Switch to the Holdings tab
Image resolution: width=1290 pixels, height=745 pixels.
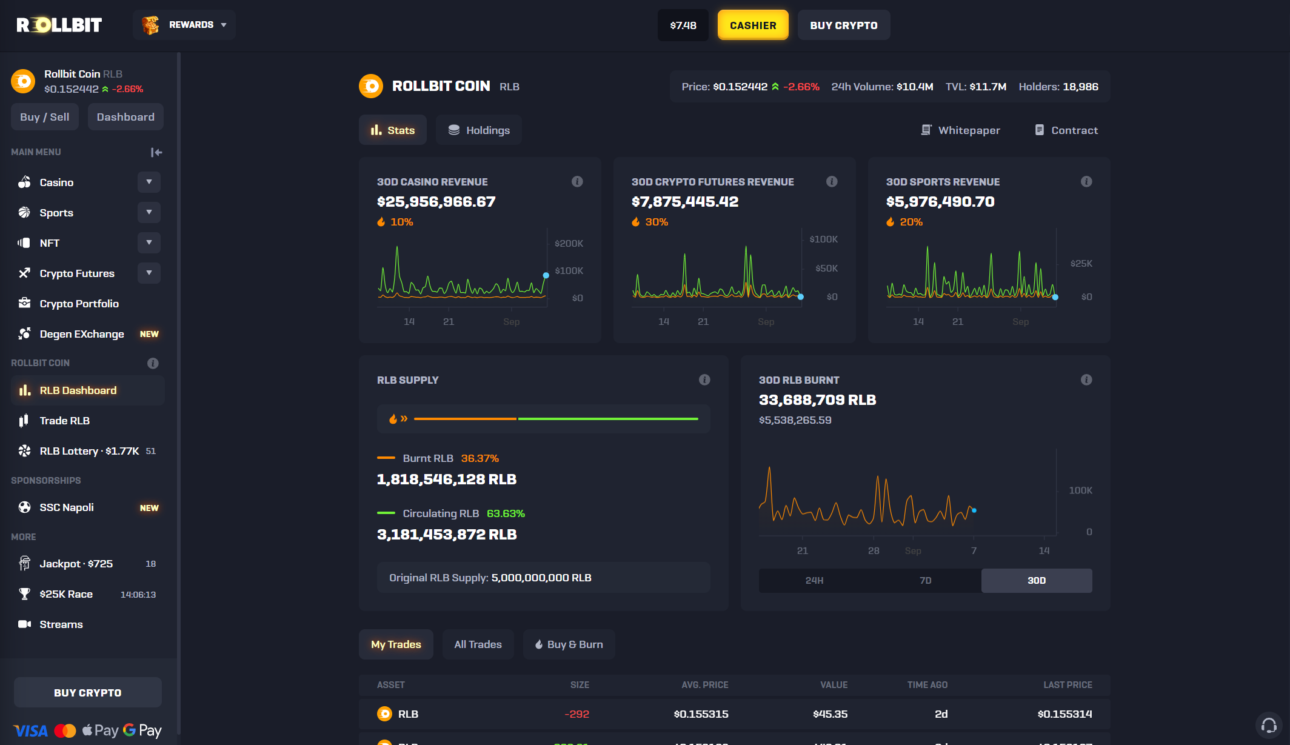click(479, 130)
